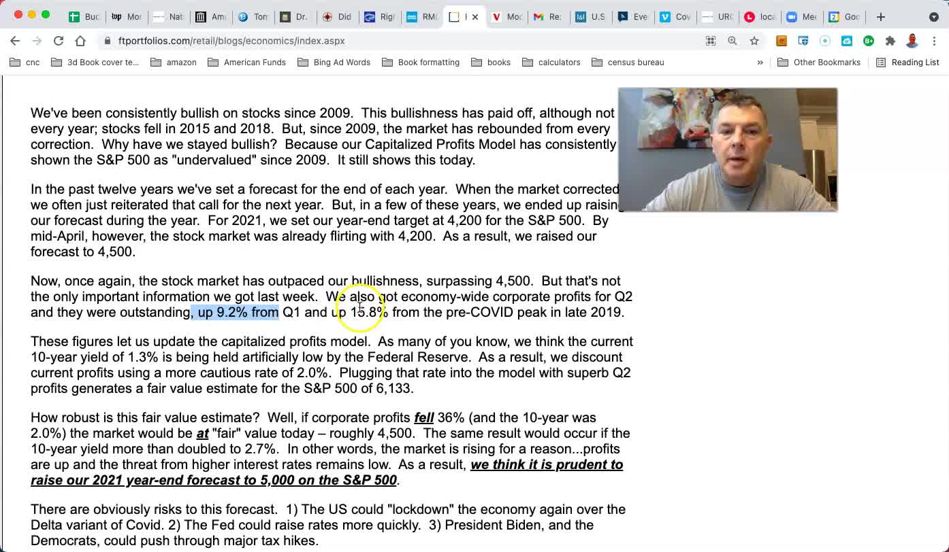949x552 pixels.
Task: Open the American Funds bookmark folder
Action: click(247, 63)
